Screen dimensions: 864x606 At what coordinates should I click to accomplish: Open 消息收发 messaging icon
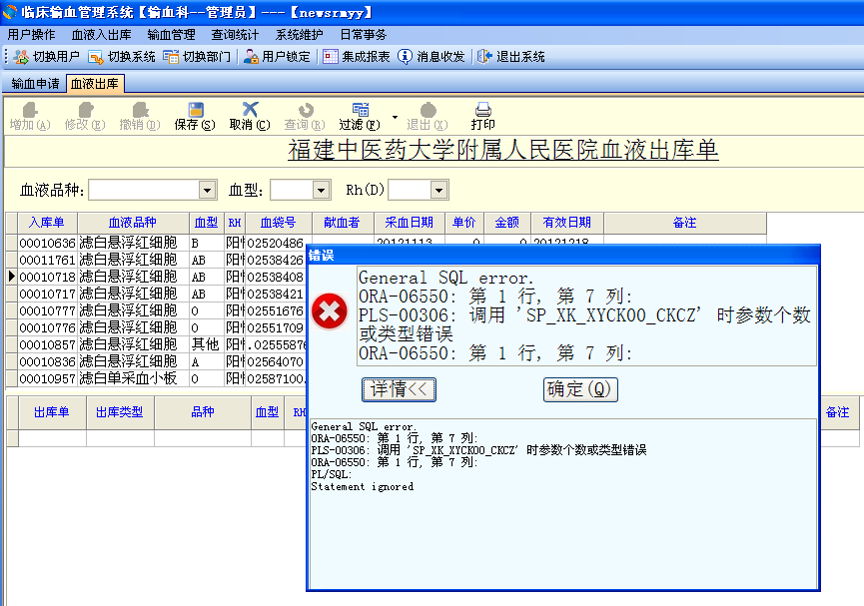coord(405,57)
